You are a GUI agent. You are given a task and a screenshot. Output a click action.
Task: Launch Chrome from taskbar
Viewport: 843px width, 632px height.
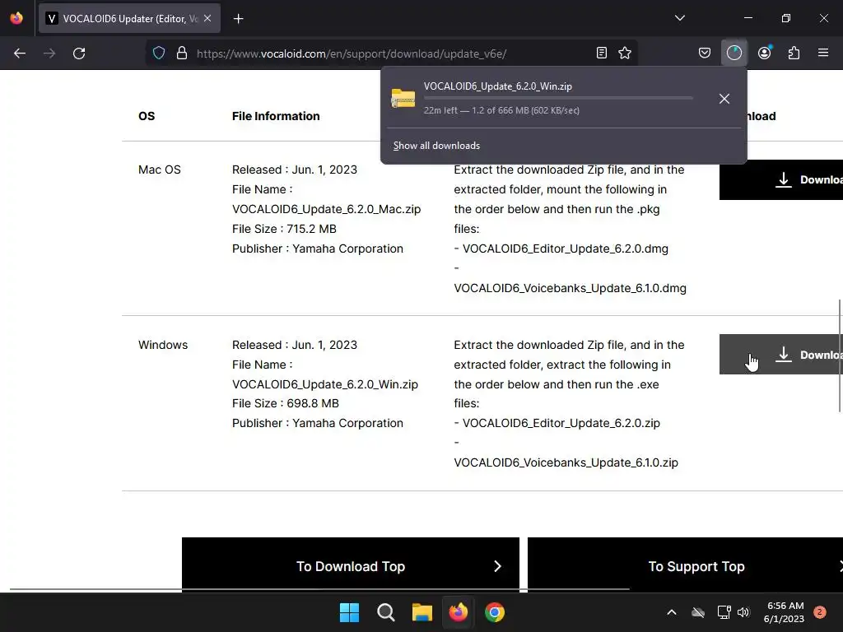click(x=495, y=612)
